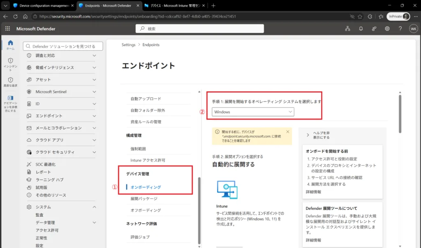421x248 pixels.
Task: Click the browser refresh icon
Action: [x=15, y=16]
